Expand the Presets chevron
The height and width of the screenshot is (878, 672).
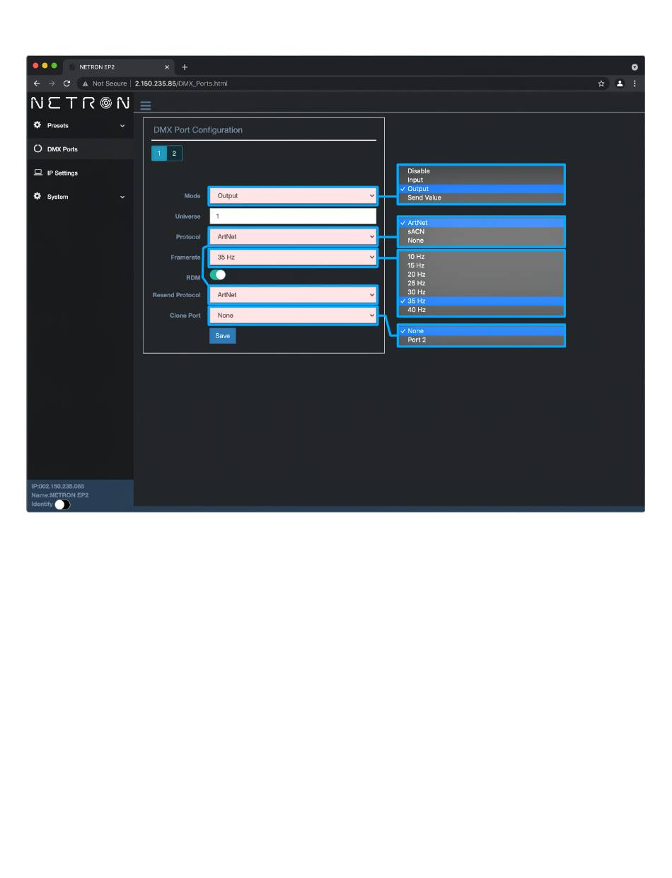pos(122,126)
